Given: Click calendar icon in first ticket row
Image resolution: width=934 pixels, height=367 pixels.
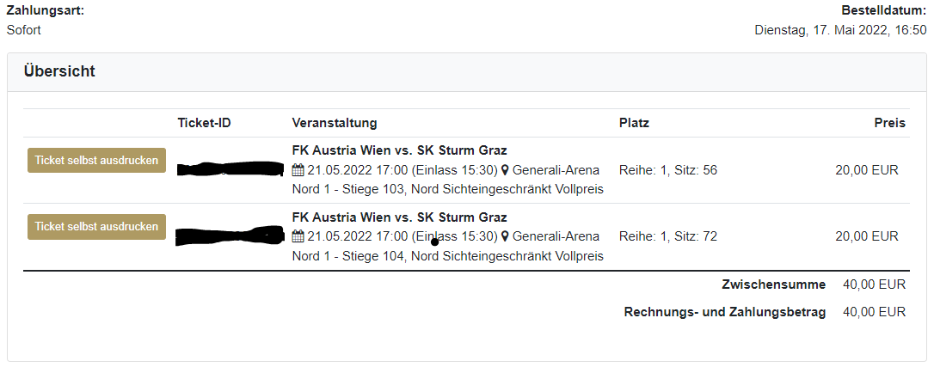Looking at the screenshot, I should pos(298,171).
